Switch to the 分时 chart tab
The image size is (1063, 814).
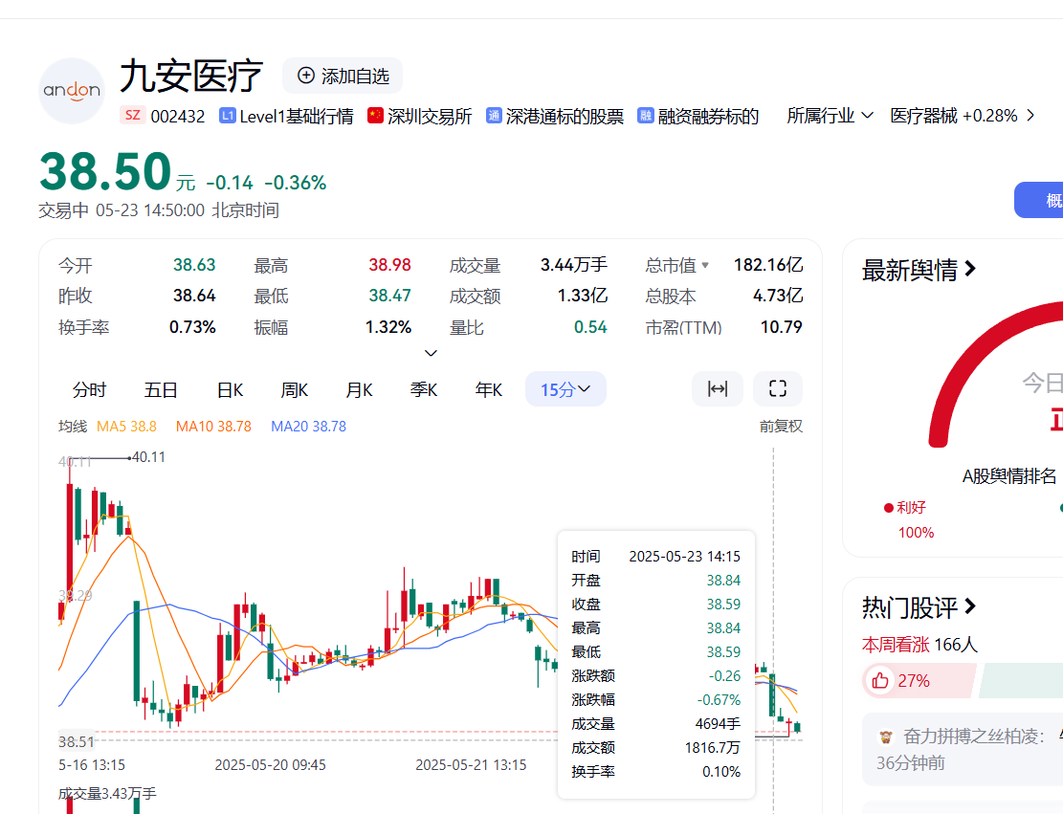[x=90, y=389]
